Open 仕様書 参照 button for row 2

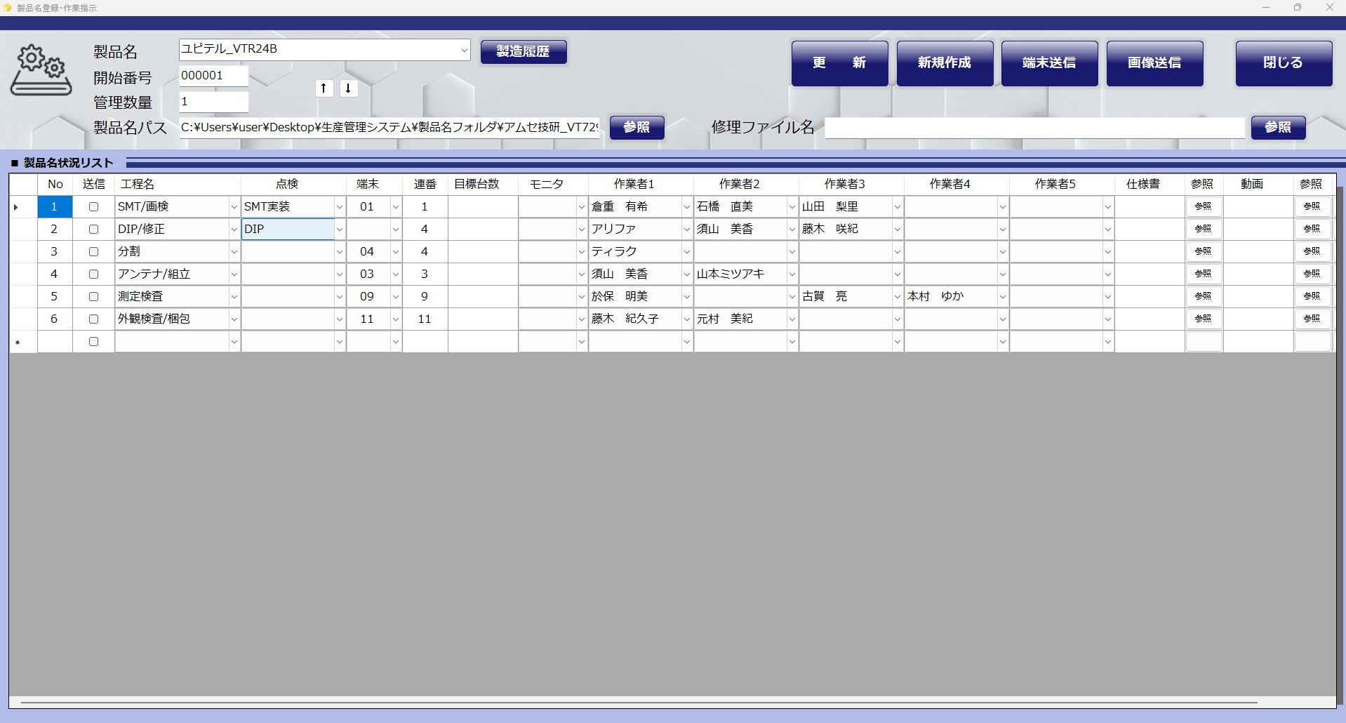1203,229
